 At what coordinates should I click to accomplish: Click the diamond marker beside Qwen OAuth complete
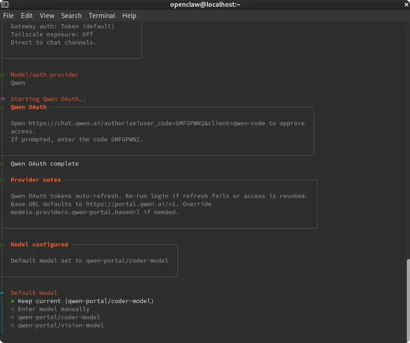point(2,164)
